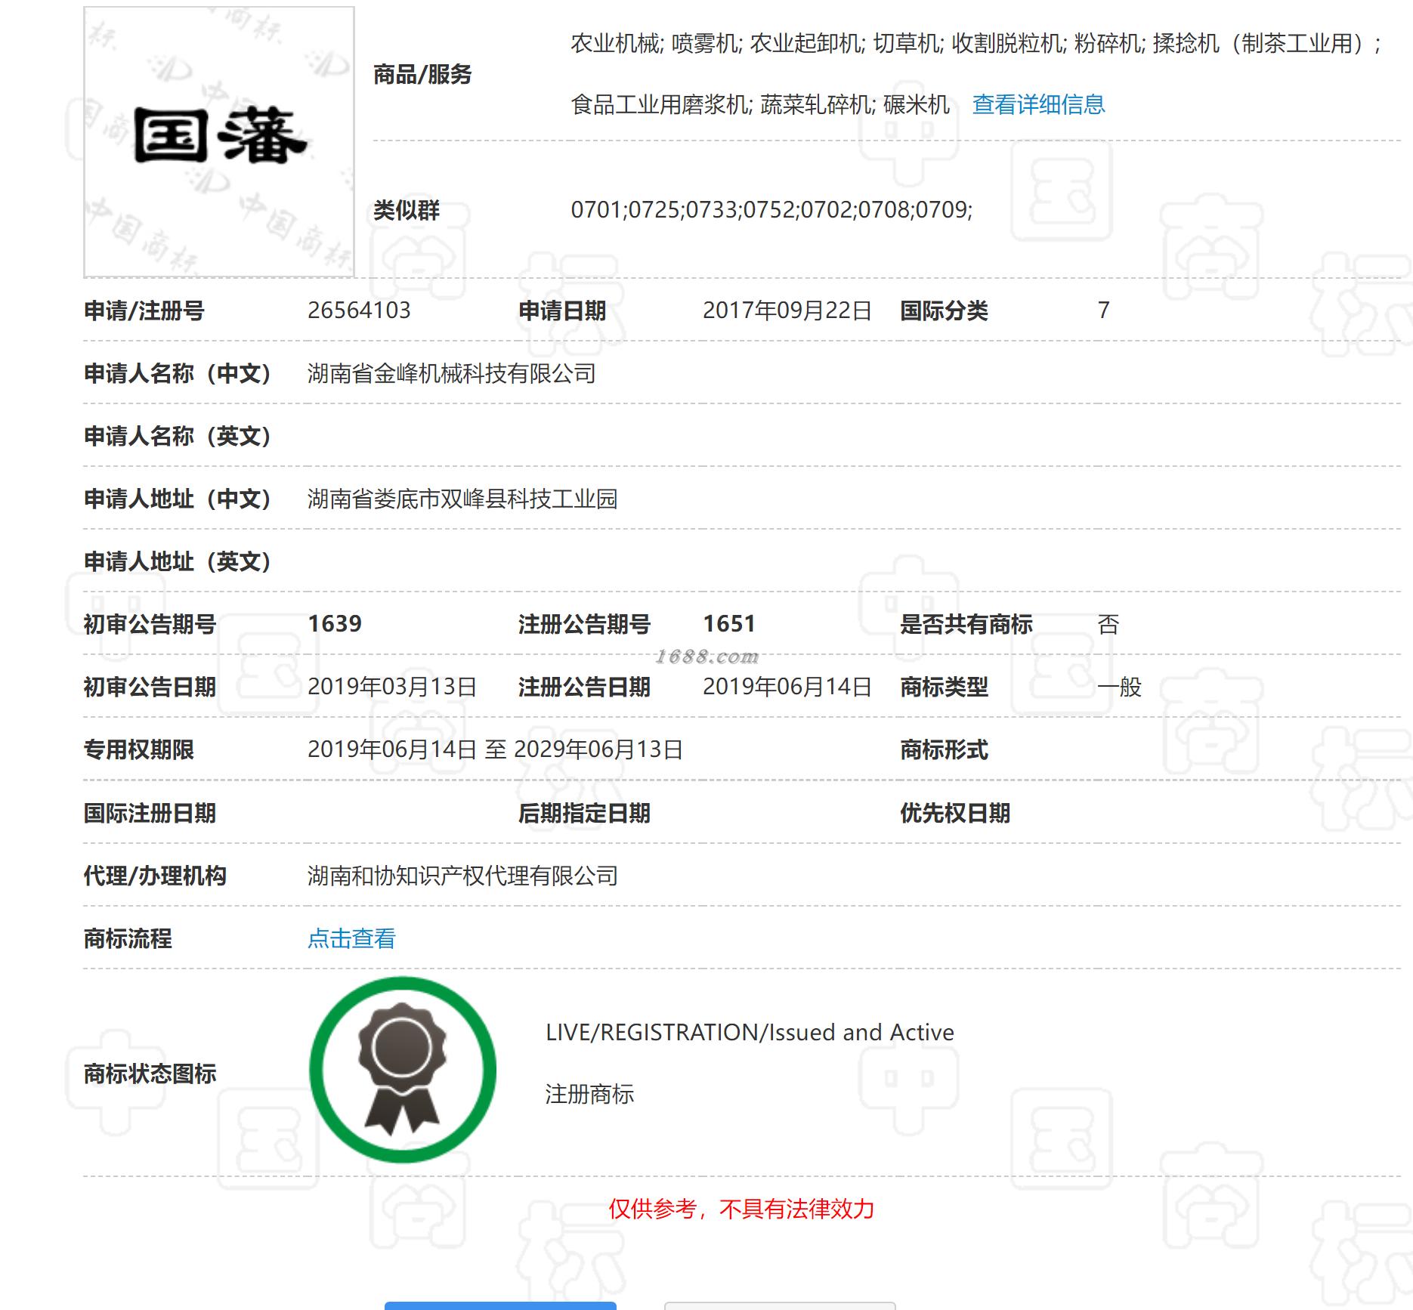Viewport: 1413px width, 1310px height.
Task: Click the LIVE/REGISTRATION/Issued and Active status text
Action: click(750, 1032)
